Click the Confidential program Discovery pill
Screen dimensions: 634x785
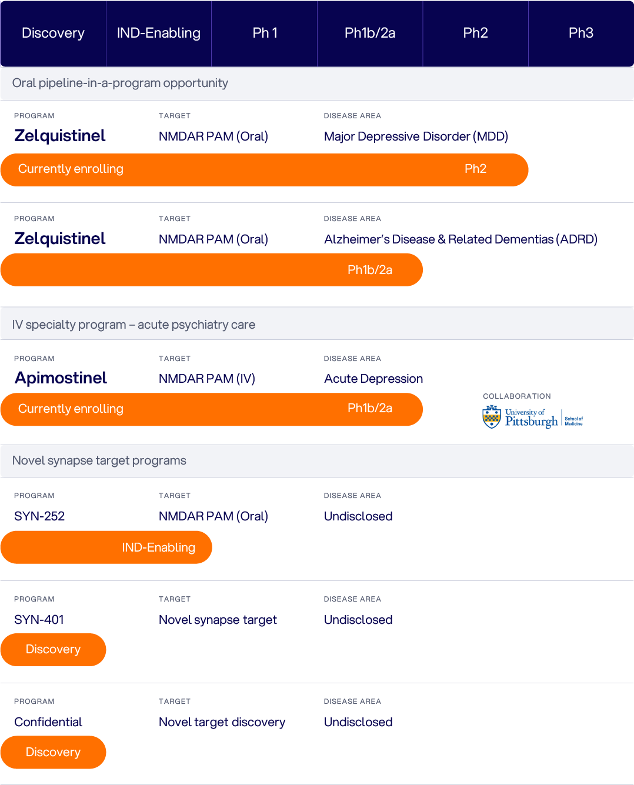[53, 752]
